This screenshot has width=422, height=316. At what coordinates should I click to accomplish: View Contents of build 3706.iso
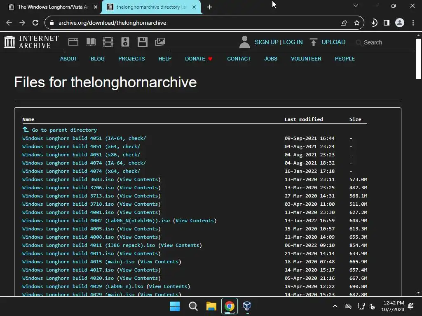tap(138, 188)
